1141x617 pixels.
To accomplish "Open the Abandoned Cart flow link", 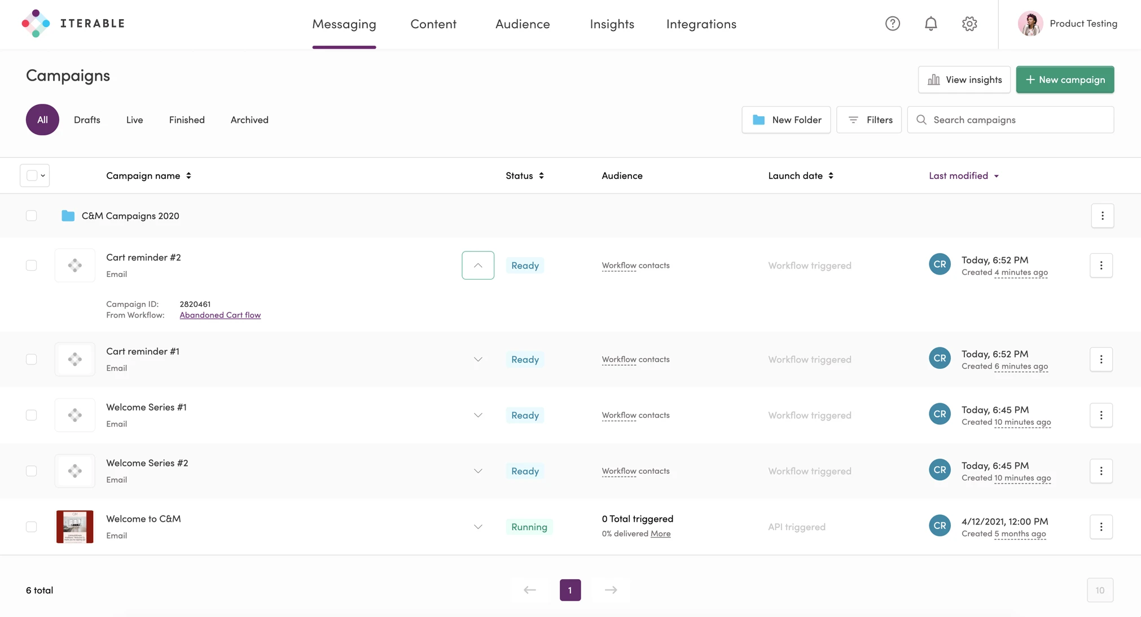I will 220,315.
